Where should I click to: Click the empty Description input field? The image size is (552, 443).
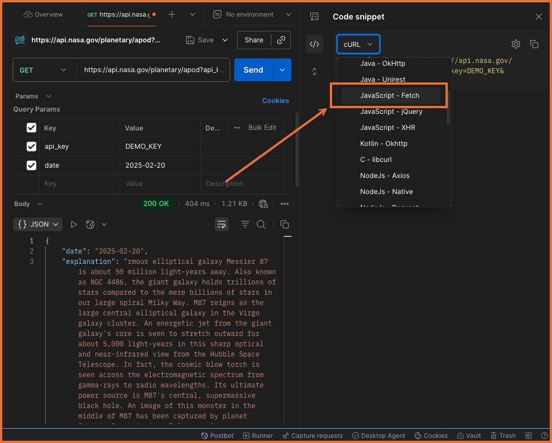point(243,184)
